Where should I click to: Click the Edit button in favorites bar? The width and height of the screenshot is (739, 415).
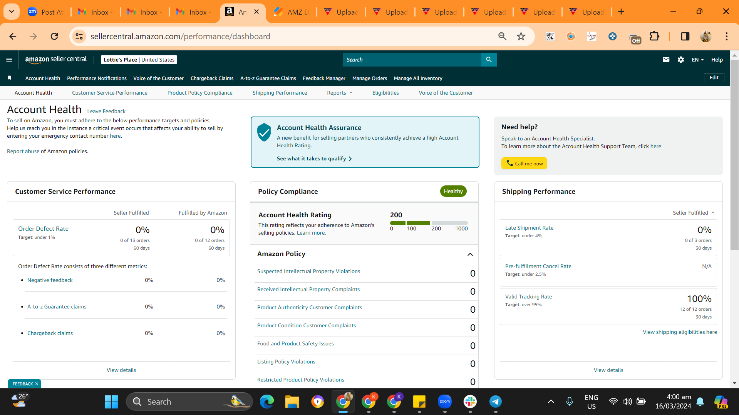714,78
